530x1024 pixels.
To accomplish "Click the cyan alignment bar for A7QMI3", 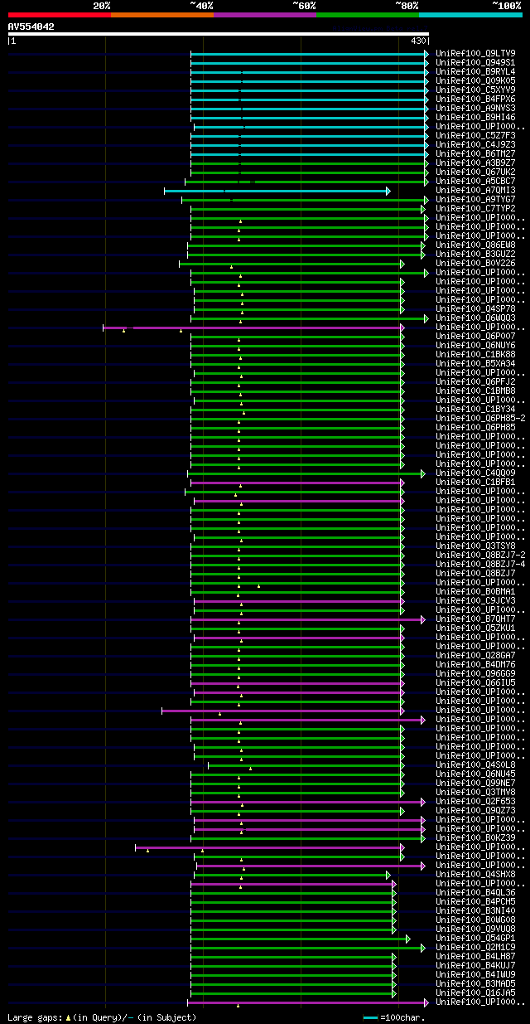I will [277, 191].
